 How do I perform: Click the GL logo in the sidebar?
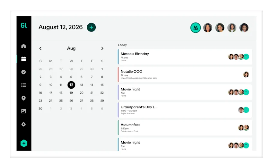coord(24,26)
